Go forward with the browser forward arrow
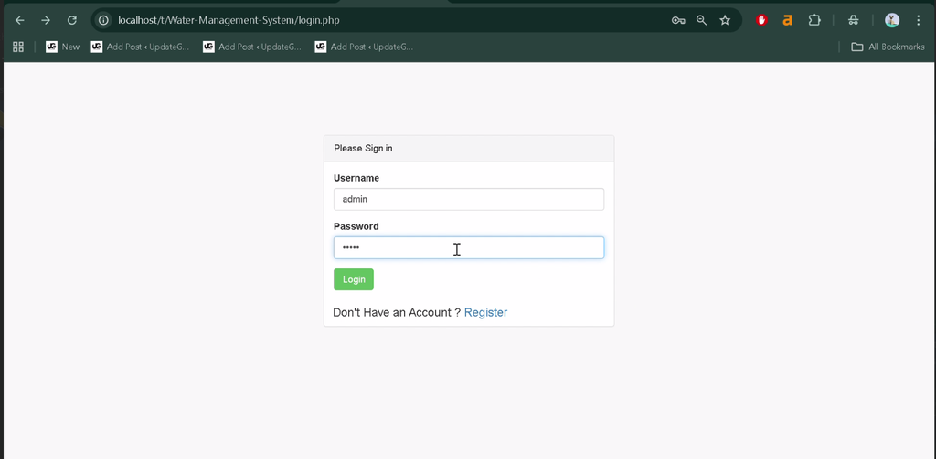Viewport: 936px width, 459px height. click(x=46, y=20)
